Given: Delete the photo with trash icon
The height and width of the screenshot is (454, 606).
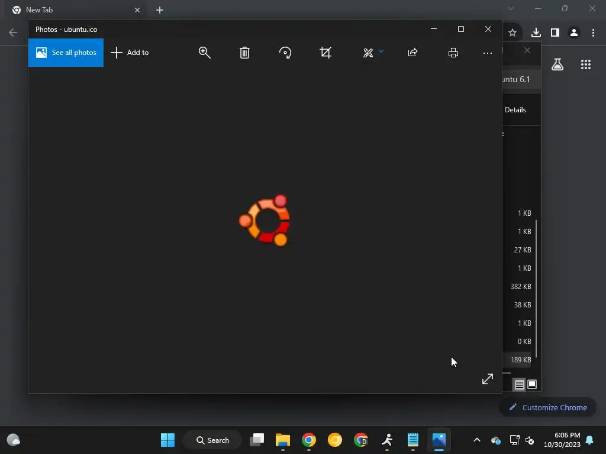Looking at the screenshot, I should tap(244, 53).
